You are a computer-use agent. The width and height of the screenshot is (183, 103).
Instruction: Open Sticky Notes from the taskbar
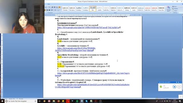click(x=63, y=101)
